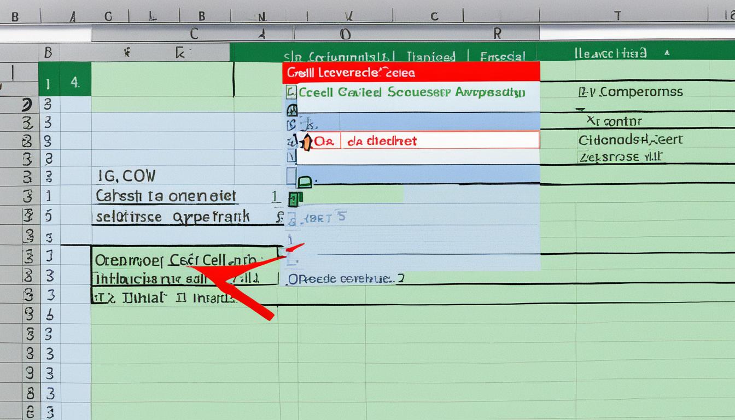Click the bordered 'Orenmoel' cell
735x420 pixels.
click(184, 259)
